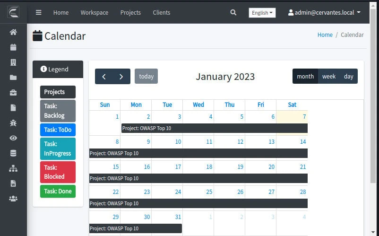Open the database icon in the sidebar
This screenshot has width=379, height=236.
pyautogui.click(x=13, y=153)
